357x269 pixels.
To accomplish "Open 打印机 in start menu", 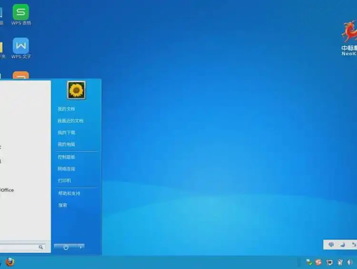I will [x=64, y=181].
